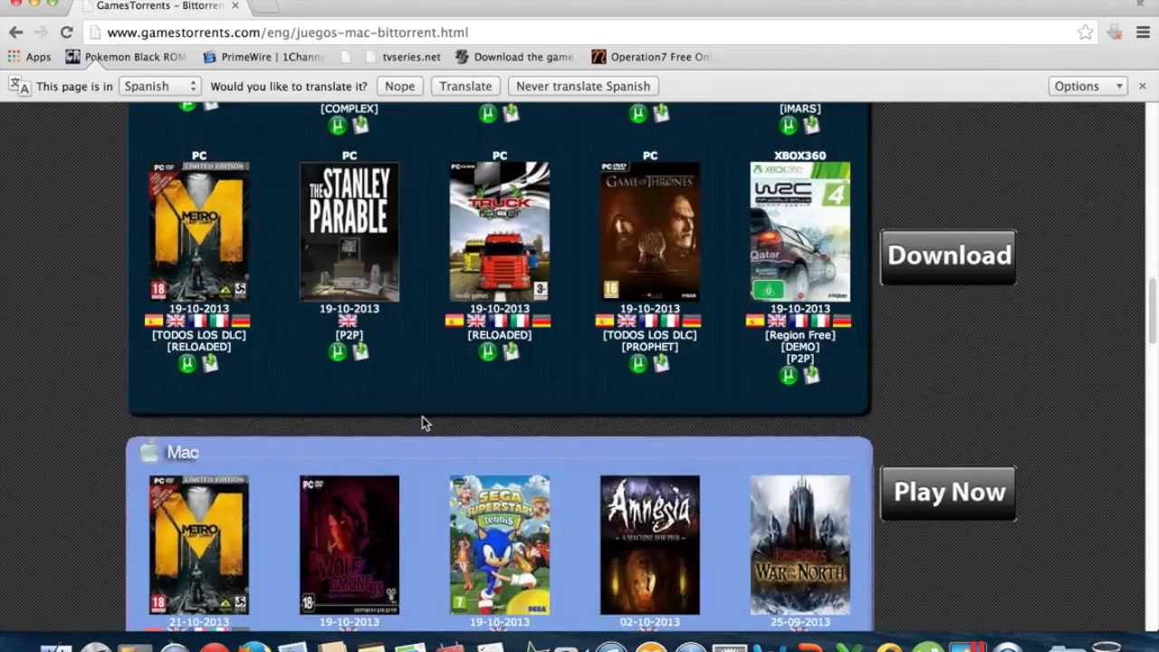Select the GamesTorrents browser tab

point(159,6)
